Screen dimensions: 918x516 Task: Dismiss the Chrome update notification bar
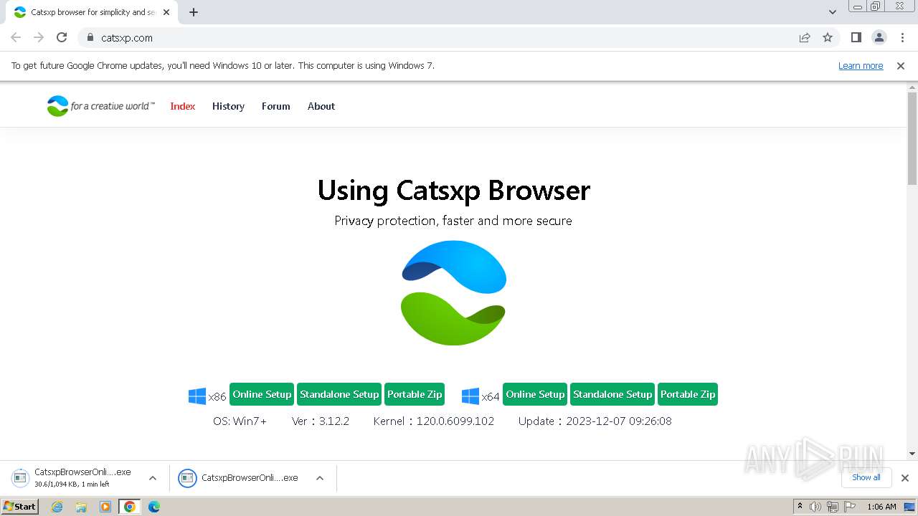tap(901, 65)
